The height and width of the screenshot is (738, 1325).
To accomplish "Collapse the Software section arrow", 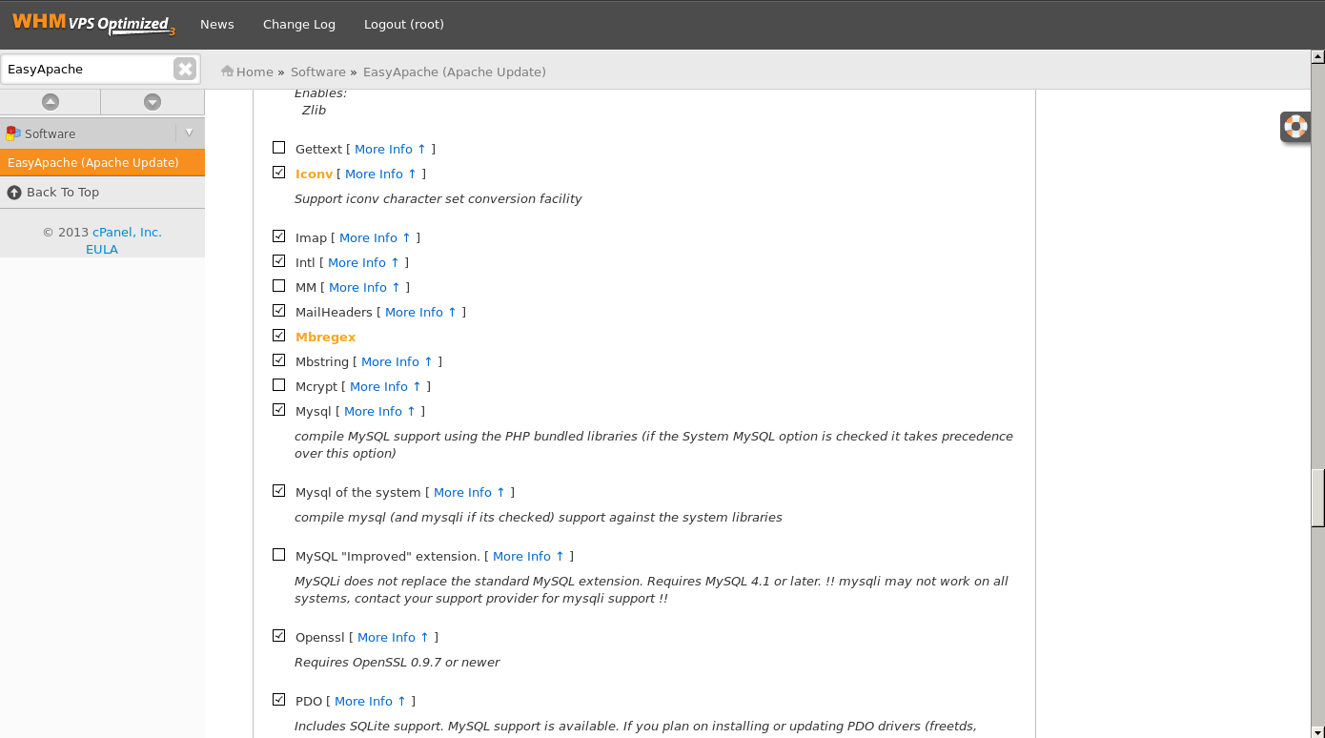I will [x=189, y=133].
